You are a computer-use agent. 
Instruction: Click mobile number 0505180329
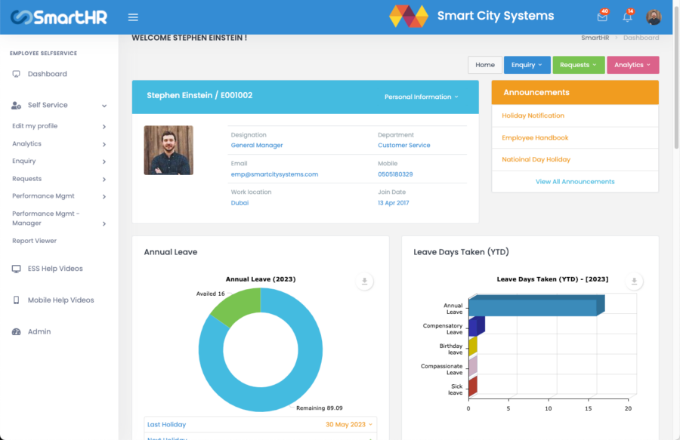coord(395,174)
